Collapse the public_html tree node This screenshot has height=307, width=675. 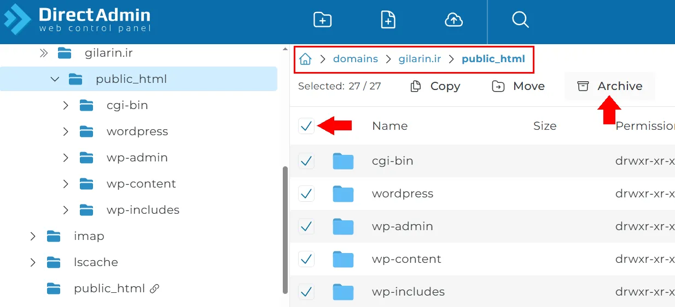[x=55, y=79]
